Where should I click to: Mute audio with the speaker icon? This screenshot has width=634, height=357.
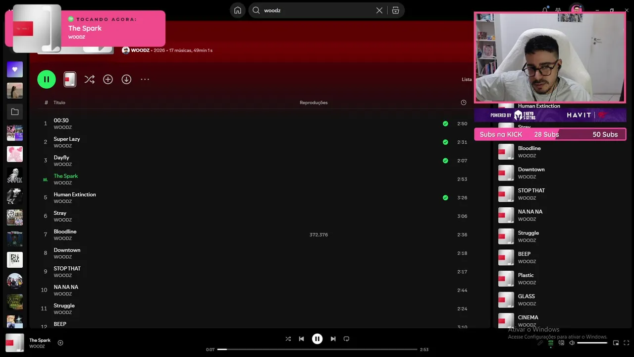pos(572,343)
